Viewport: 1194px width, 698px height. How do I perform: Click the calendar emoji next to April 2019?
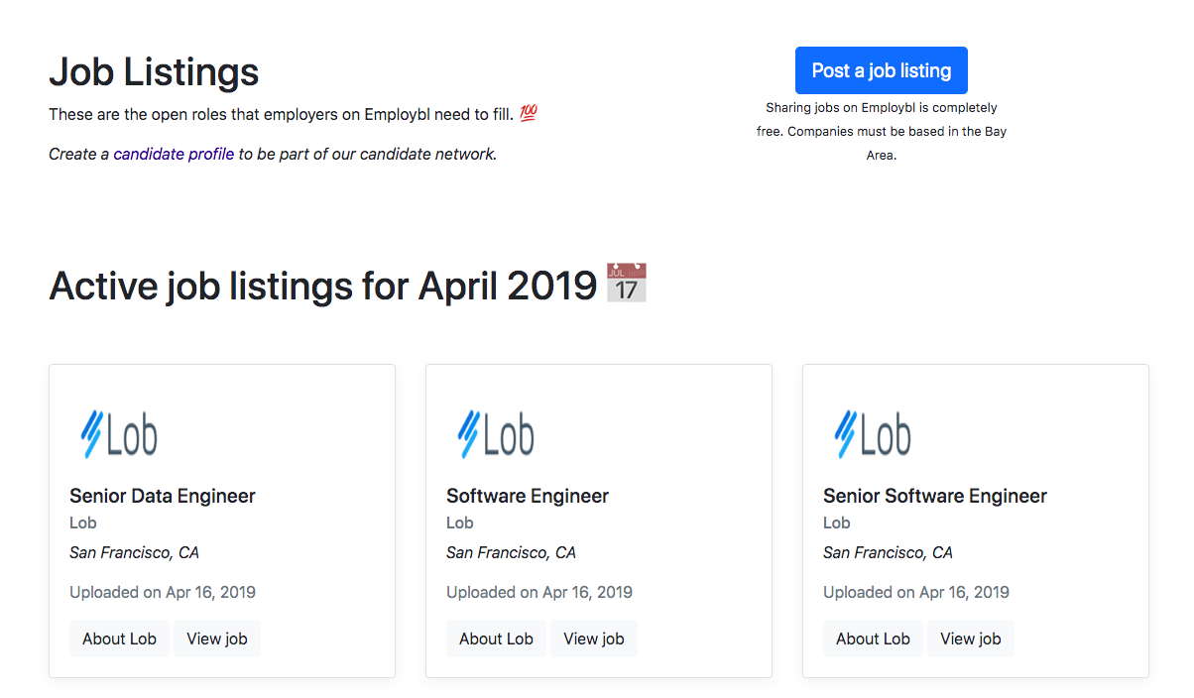pyautogui.click(x=627, y=284)
